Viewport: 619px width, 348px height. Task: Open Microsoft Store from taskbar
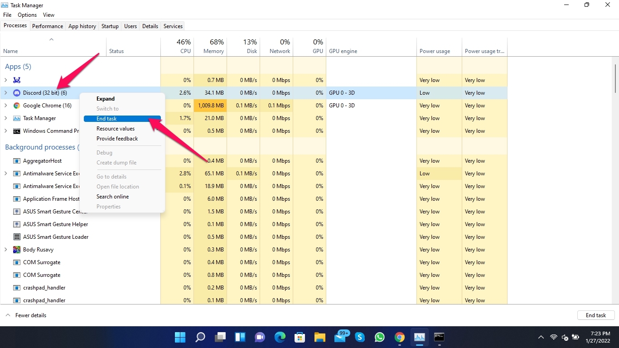click(x=300, y=337)
